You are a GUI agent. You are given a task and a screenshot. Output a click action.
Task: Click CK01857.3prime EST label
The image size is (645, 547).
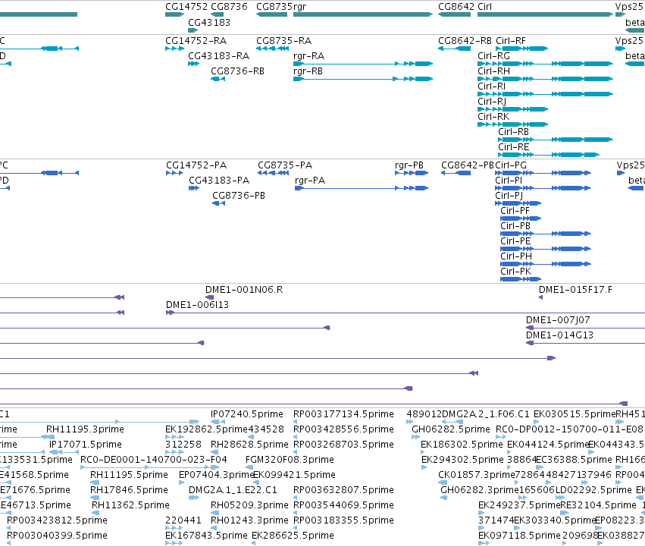click(x=477, y=476)
